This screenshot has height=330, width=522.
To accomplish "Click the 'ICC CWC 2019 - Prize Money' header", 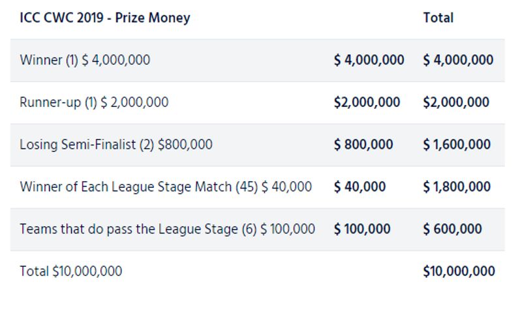I will [x=105, y=18].
